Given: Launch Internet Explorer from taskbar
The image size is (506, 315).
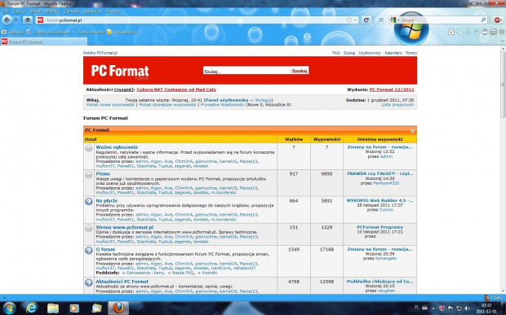Looking at the screenshot, I should point(31,308).
